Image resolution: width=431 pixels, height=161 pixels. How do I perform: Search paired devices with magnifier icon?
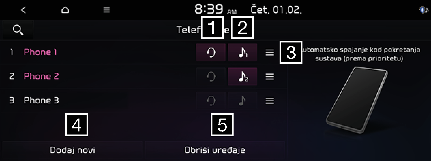[x=18, y=30]
